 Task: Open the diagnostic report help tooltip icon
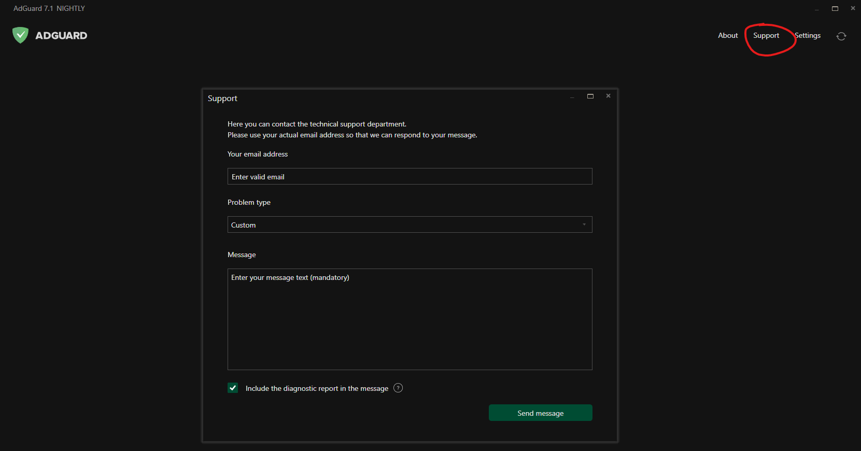398,388
